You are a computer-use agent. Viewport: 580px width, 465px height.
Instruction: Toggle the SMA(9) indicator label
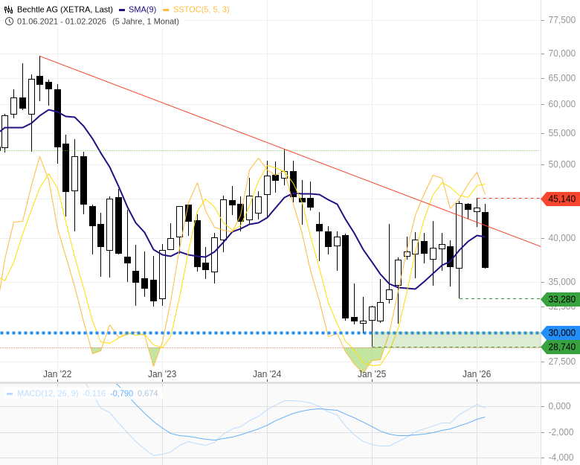[x=142, y=9]
